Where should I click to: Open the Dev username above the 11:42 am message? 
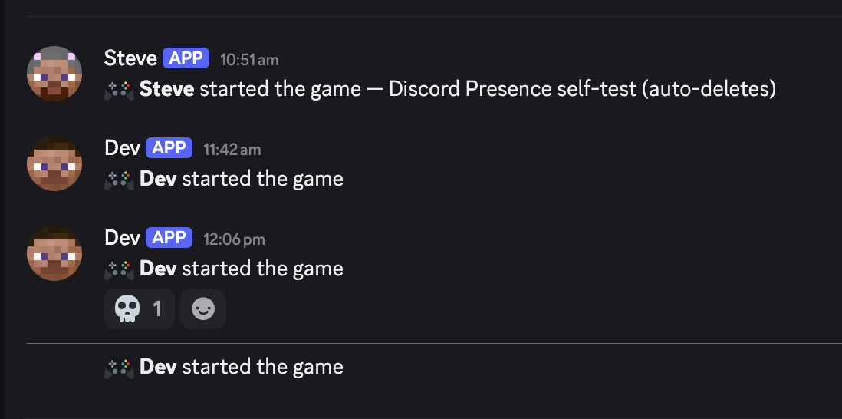tap(122, 147)
